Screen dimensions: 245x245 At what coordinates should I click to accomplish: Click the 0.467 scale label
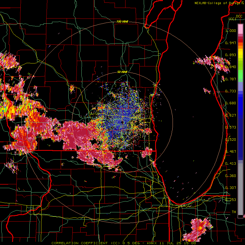231,152
